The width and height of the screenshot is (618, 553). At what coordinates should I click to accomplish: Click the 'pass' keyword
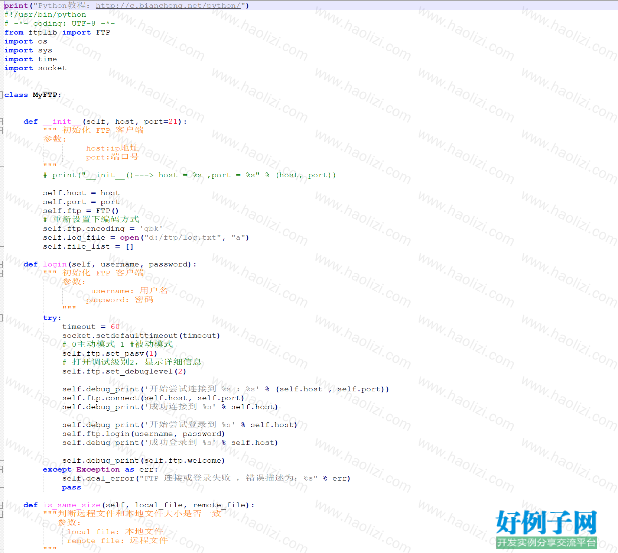point(72,487)
